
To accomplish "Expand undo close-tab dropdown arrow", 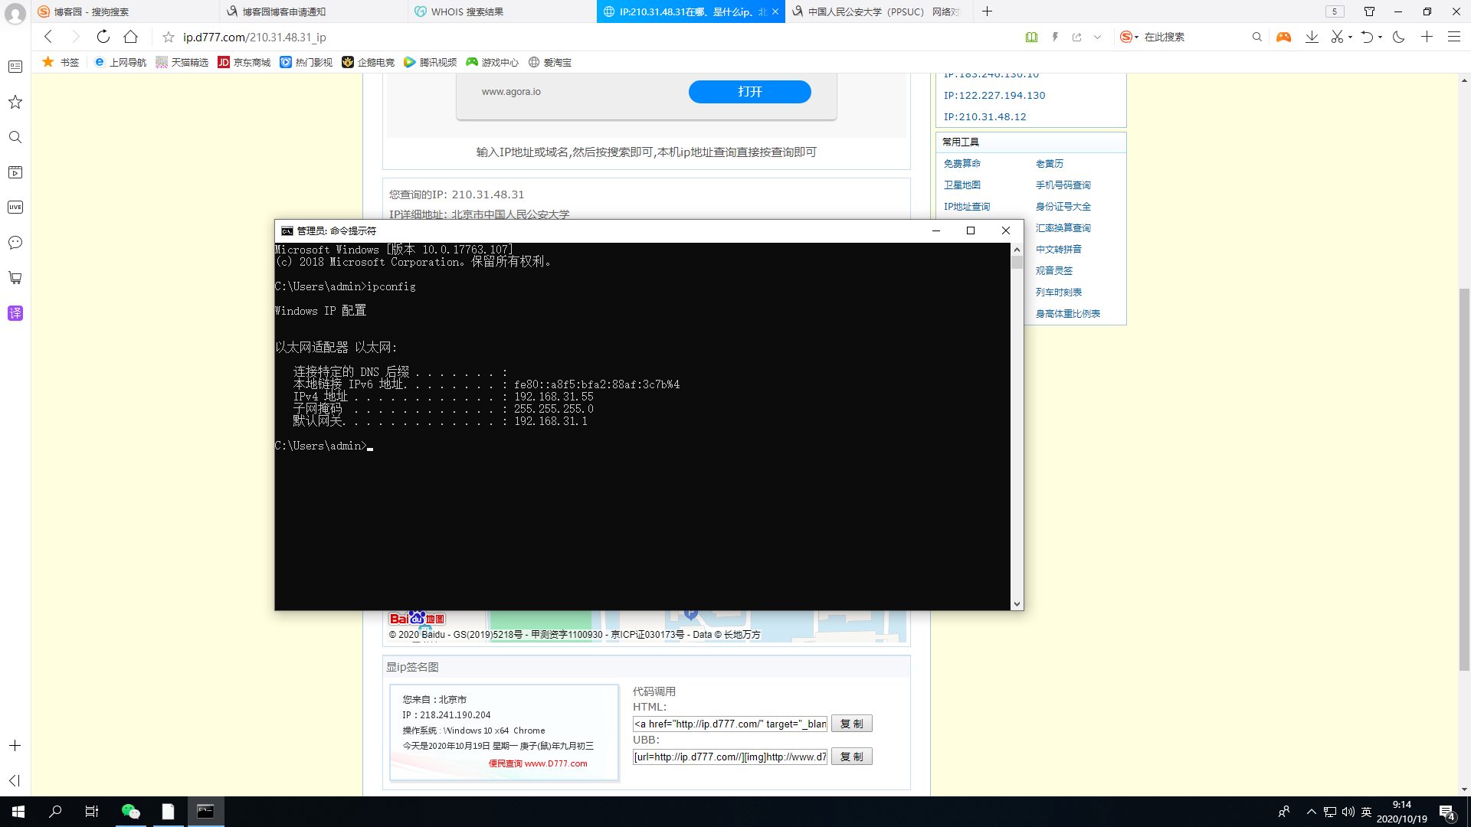I will [1380, 37].
